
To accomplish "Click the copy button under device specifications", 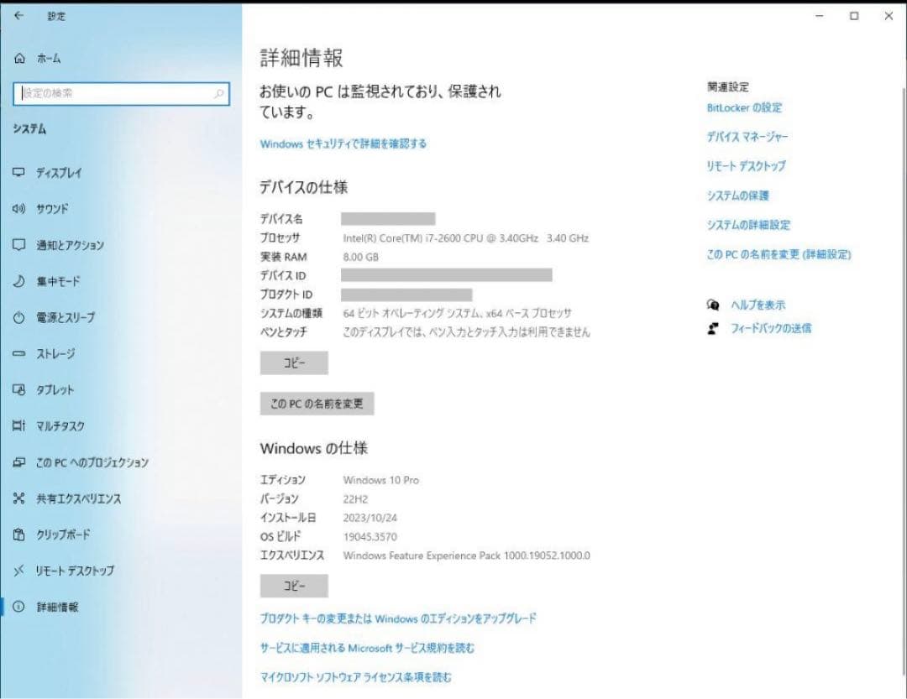I will pos(294,363).
